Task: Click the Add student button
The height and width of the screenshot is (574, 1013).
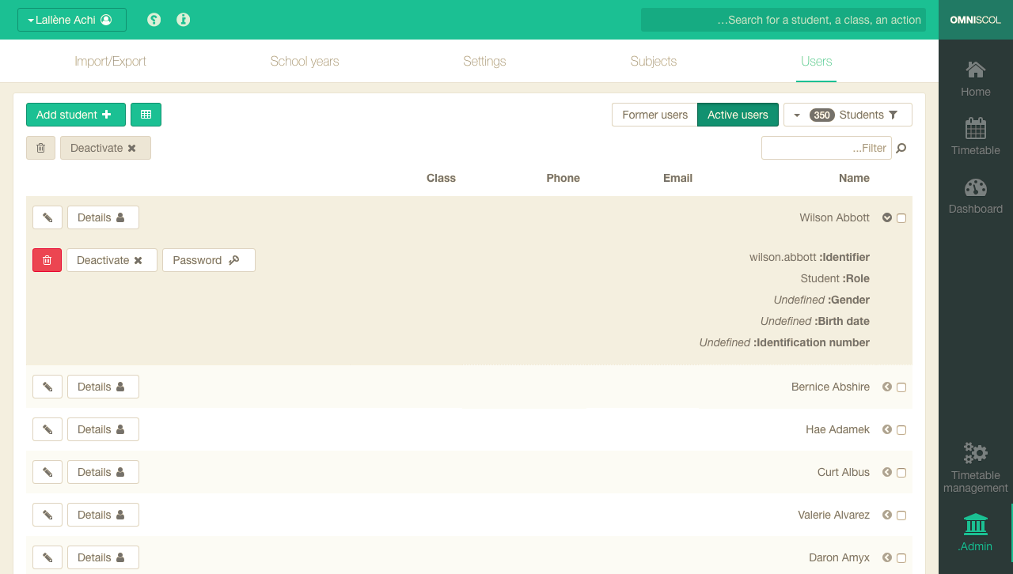Action: 75,115
